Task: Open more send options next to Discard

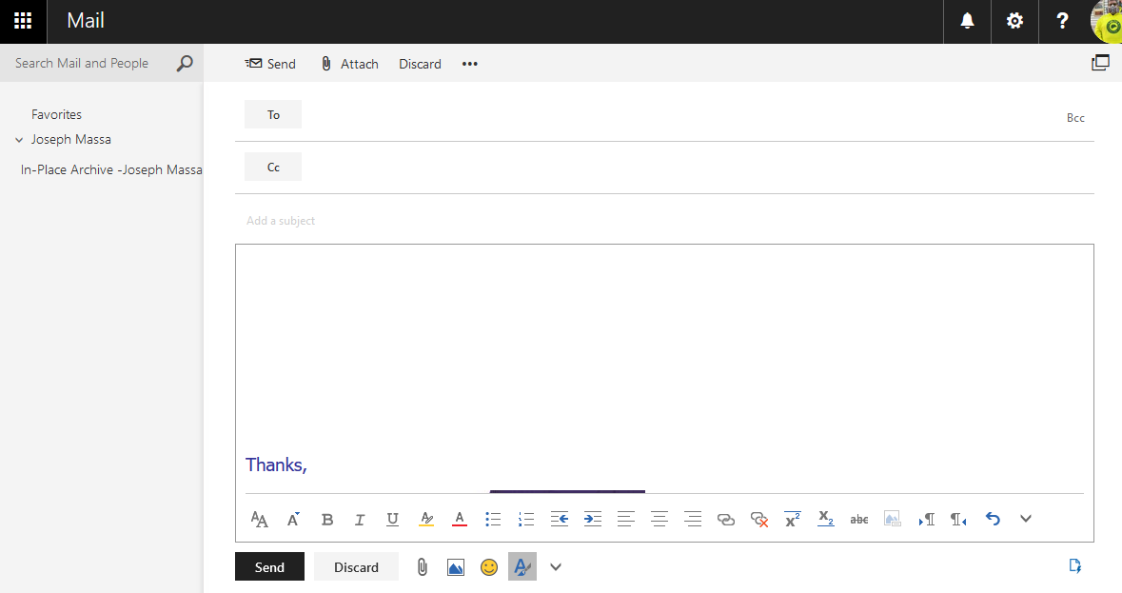Action: pos(469,64)
